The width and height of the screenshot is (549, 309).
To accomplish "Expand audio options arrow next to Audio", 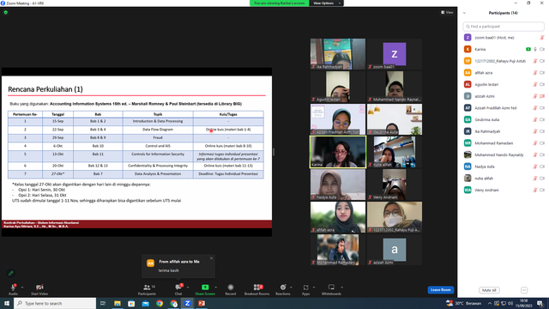I will tap(22, 288).
